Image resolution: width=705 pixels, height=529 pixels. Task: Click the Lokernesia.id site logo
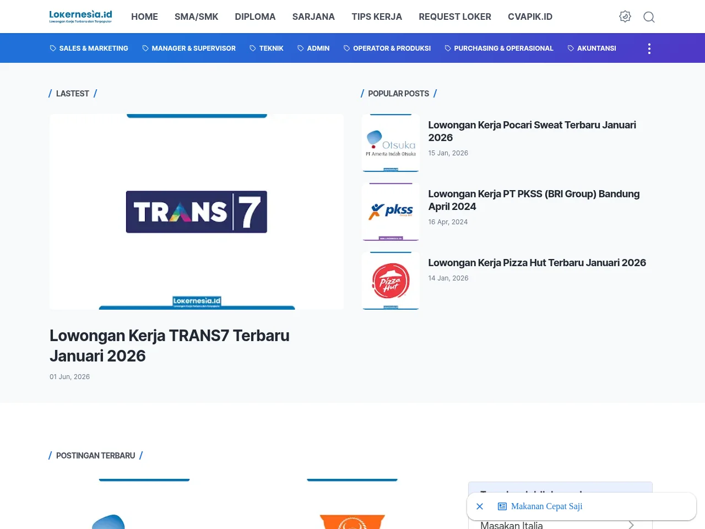[80, 17]
